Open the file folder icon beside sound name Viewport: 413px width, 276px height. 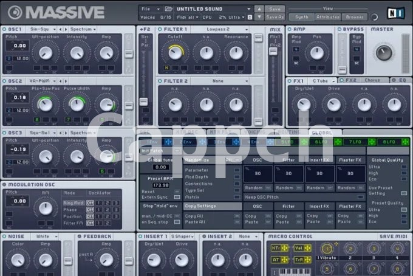168,9
